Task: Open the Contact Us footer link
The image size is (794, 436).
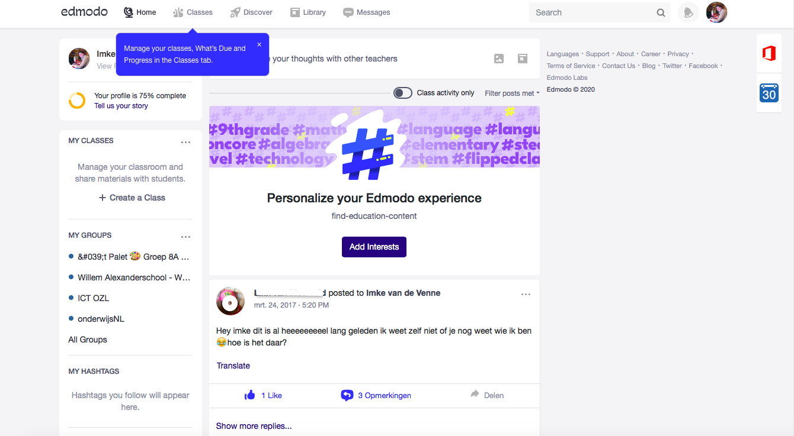Action: point(619,66)
